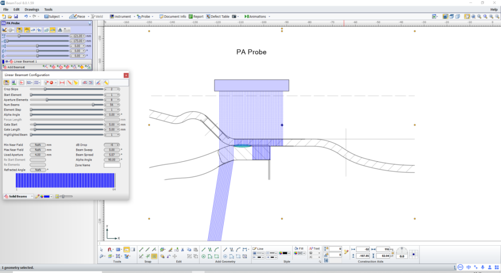Add a line geometry (green)
This screenshot has width=501, height=273.
[x=204, y=249]
